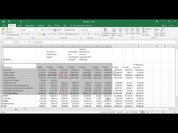Align text to the right
178x133 pixels.
(x=55, y=34)
